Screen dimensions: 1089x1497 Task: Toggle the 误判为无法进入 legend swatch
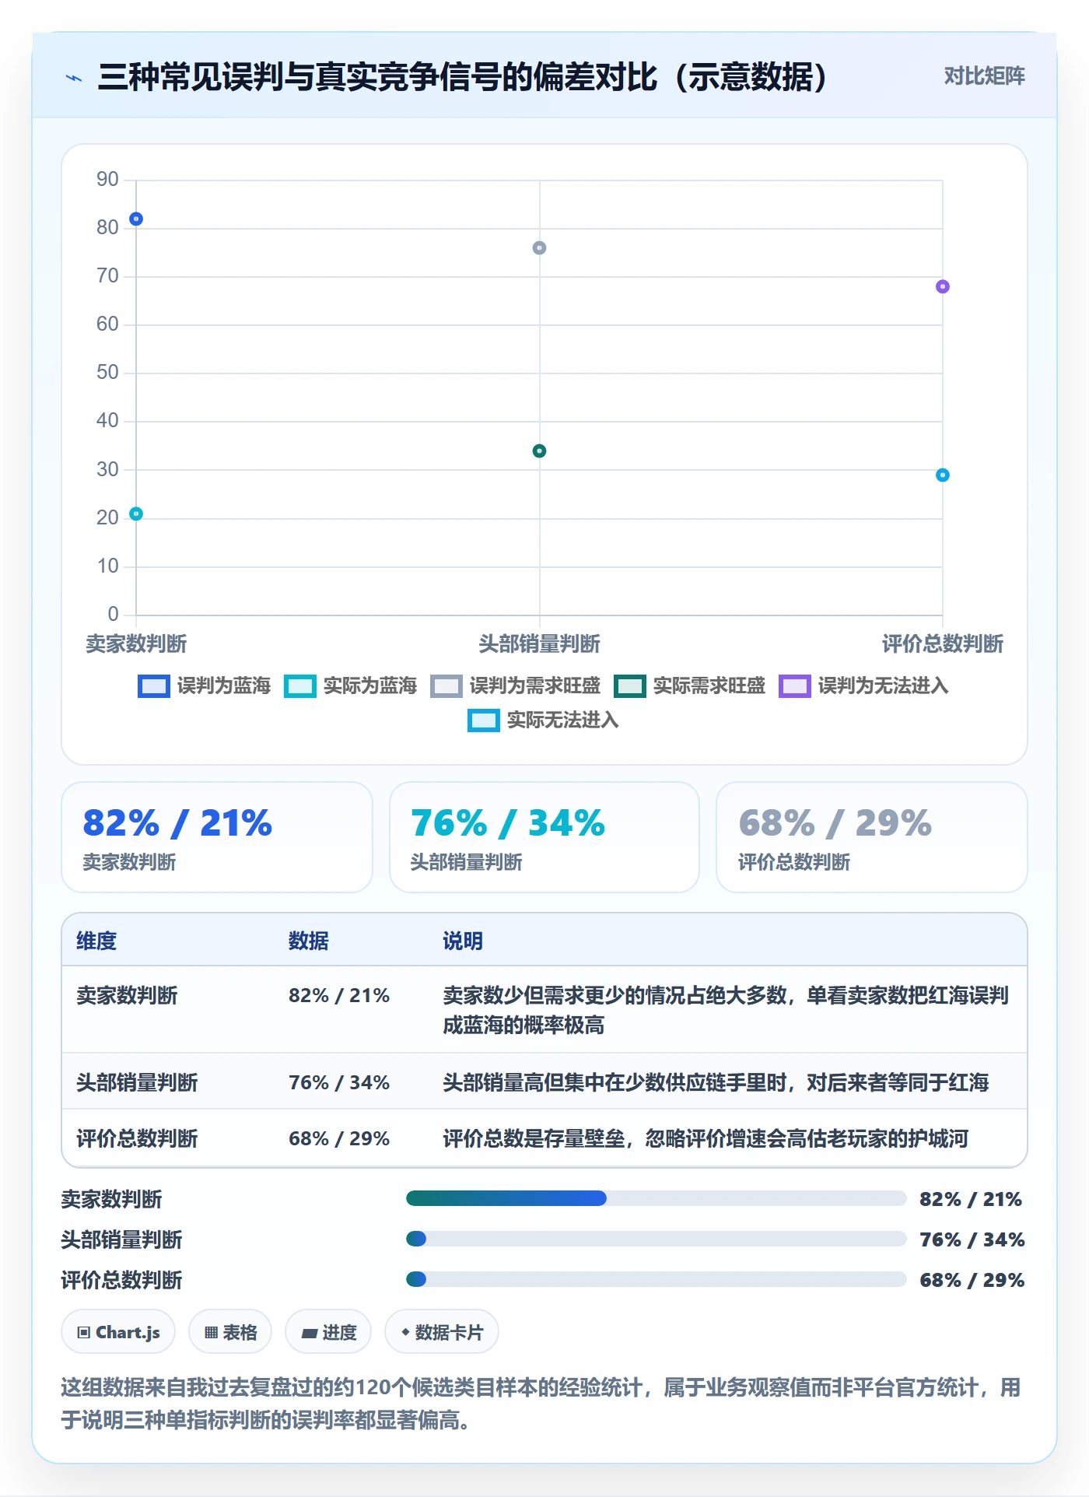point(794,686)
